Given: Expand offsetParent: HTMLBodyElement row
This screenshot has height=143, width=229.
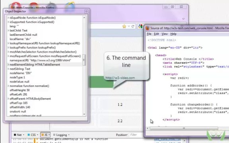Looking at the screenshot, I should click(x=8, y=99).
